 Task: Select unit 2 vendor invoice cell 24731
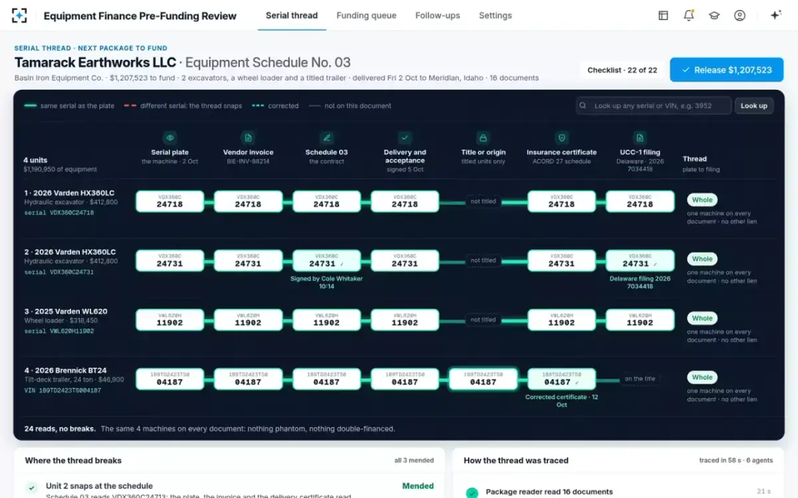248,260
